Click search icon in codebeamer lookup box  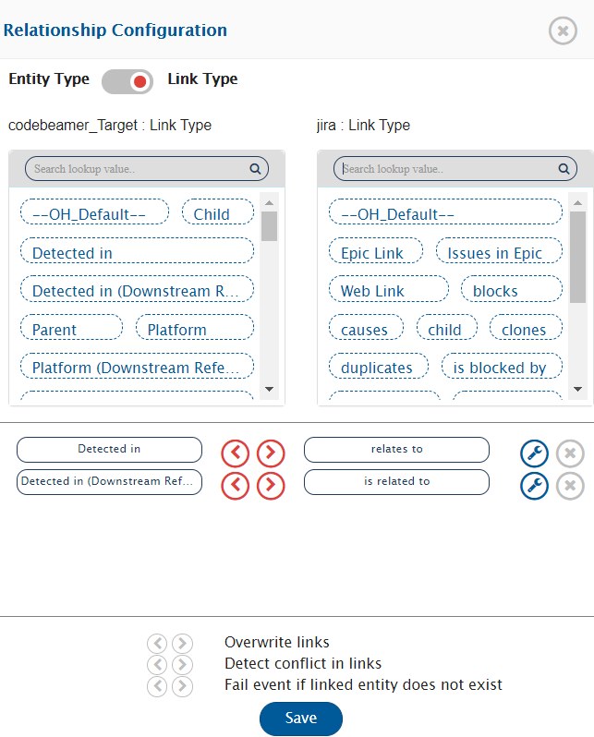tap(255, 169)
